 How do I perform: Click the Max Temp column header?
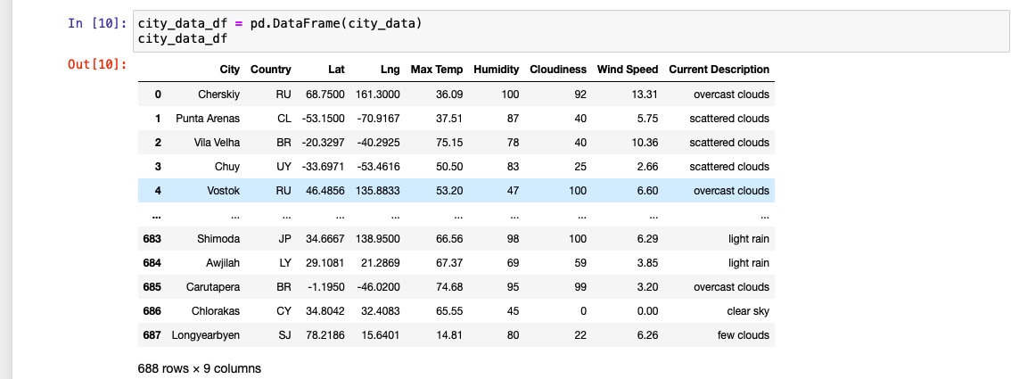point(437,69)
